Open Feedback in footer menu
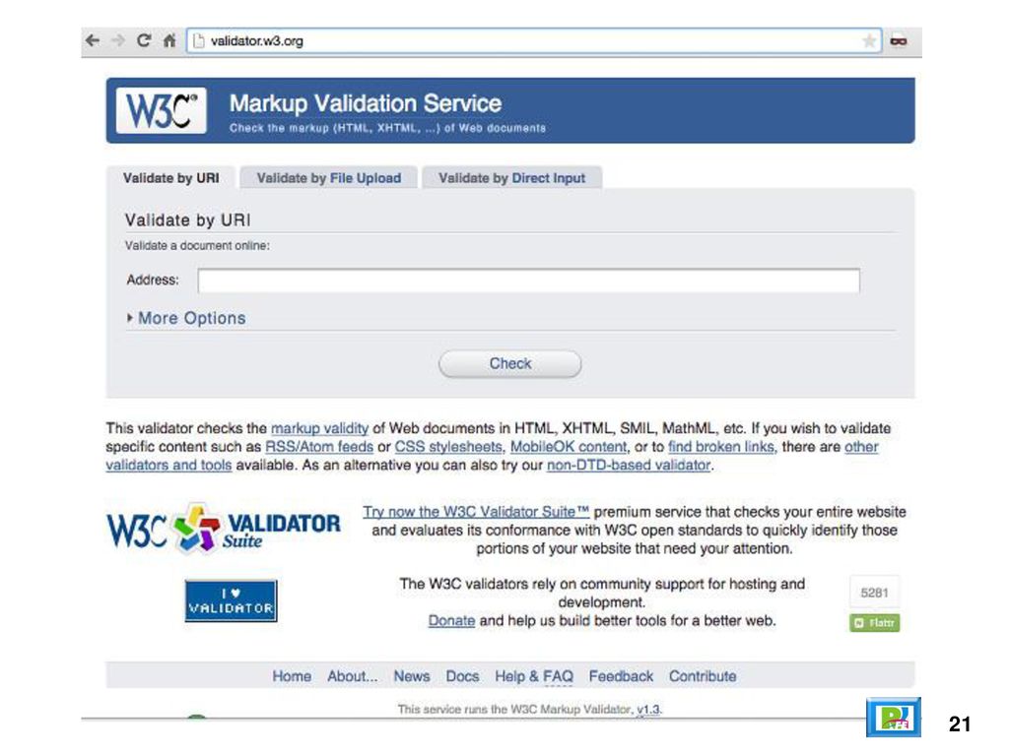This screenshot has height=756, width=1009. (621, 676)
